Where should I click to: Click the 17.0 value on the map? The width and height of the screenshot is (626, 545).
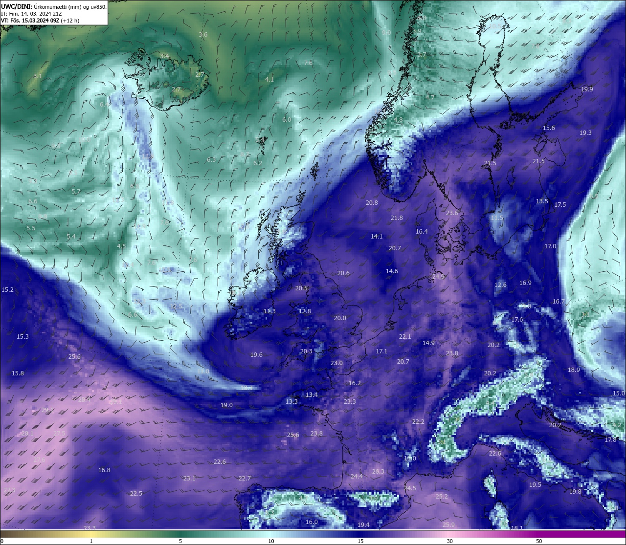coord(550,246)
